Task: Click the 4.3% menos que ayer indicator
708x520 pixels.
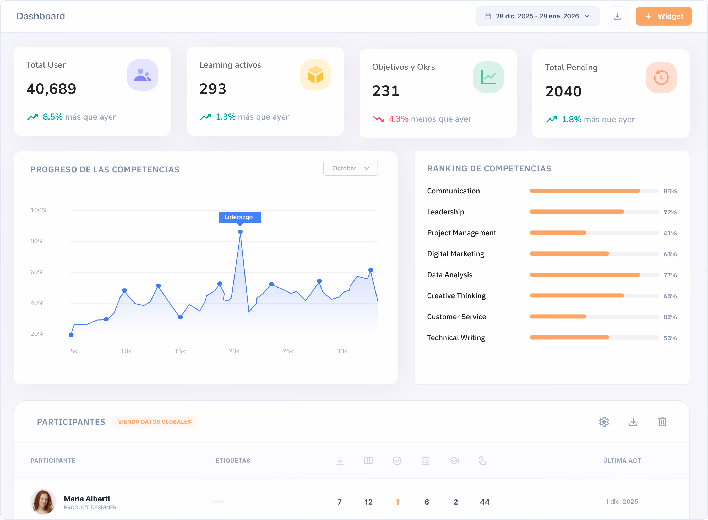Action: click(x=422, y=119)
